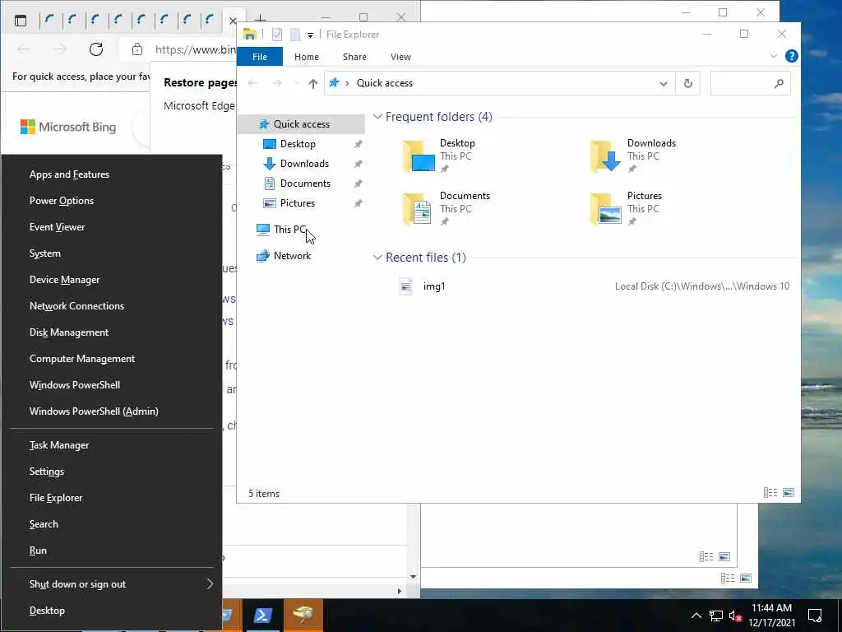Open the recent locations dropdown arrow
This screenshot has height=632, width=842.
pos(295,83)
